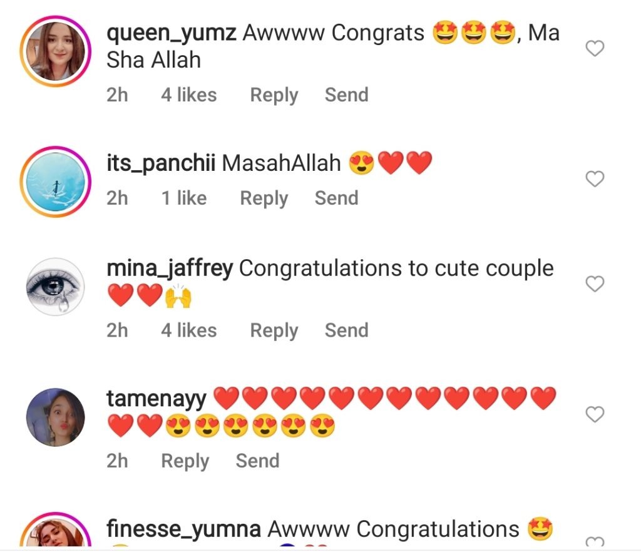Open the mina_jaffrey username link
Image resolution: width=641 pixels, height=557 pixels.
170,268
